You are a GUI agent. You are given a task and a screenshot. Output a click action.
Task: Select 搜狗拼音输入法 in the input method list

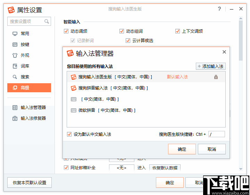point(146,88)
